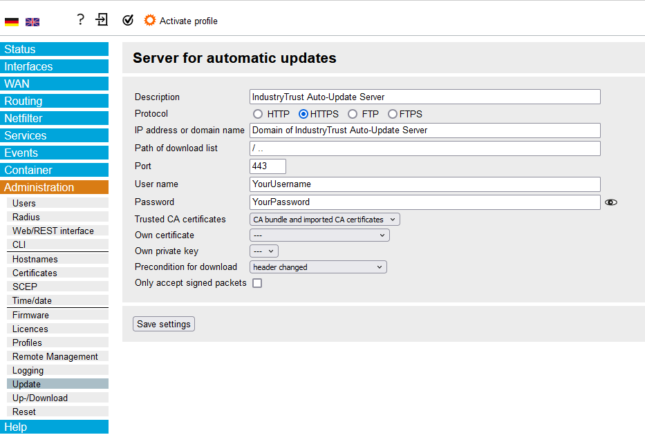This screenshot has width=645, height=435.
Task: Select the HTTP protocol radio button
Action: [258, 114]
